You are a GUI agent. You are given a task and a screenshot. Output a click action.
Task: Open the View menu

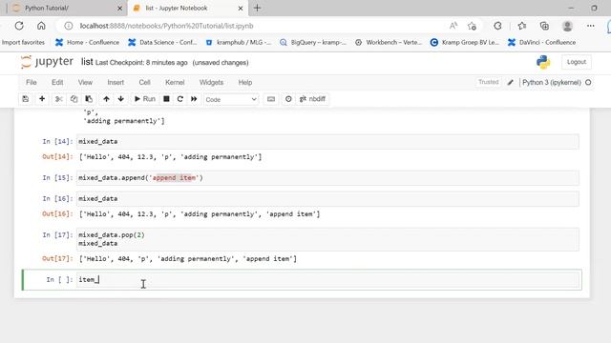(x=85, y=83)
